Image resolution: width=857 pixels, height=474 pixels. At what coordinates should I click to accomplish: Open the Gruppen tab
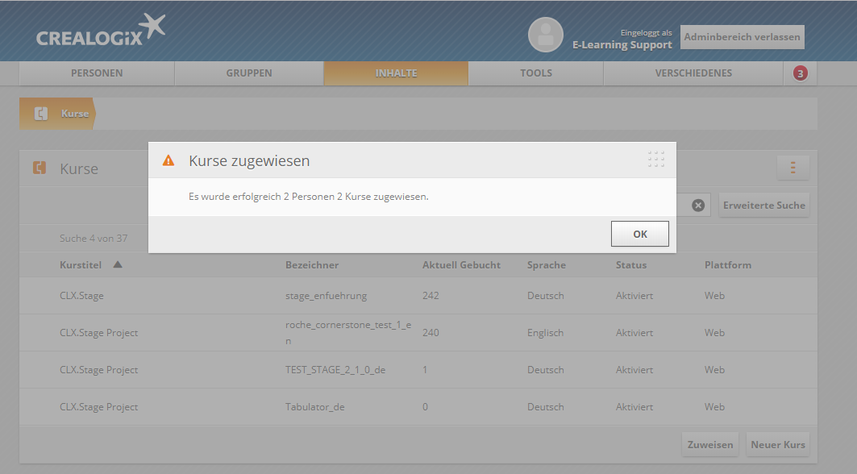[x=249, y=73]
